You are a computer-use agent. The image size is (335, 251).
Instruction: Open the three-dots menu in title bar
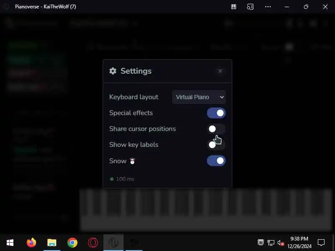coord(268,7)
